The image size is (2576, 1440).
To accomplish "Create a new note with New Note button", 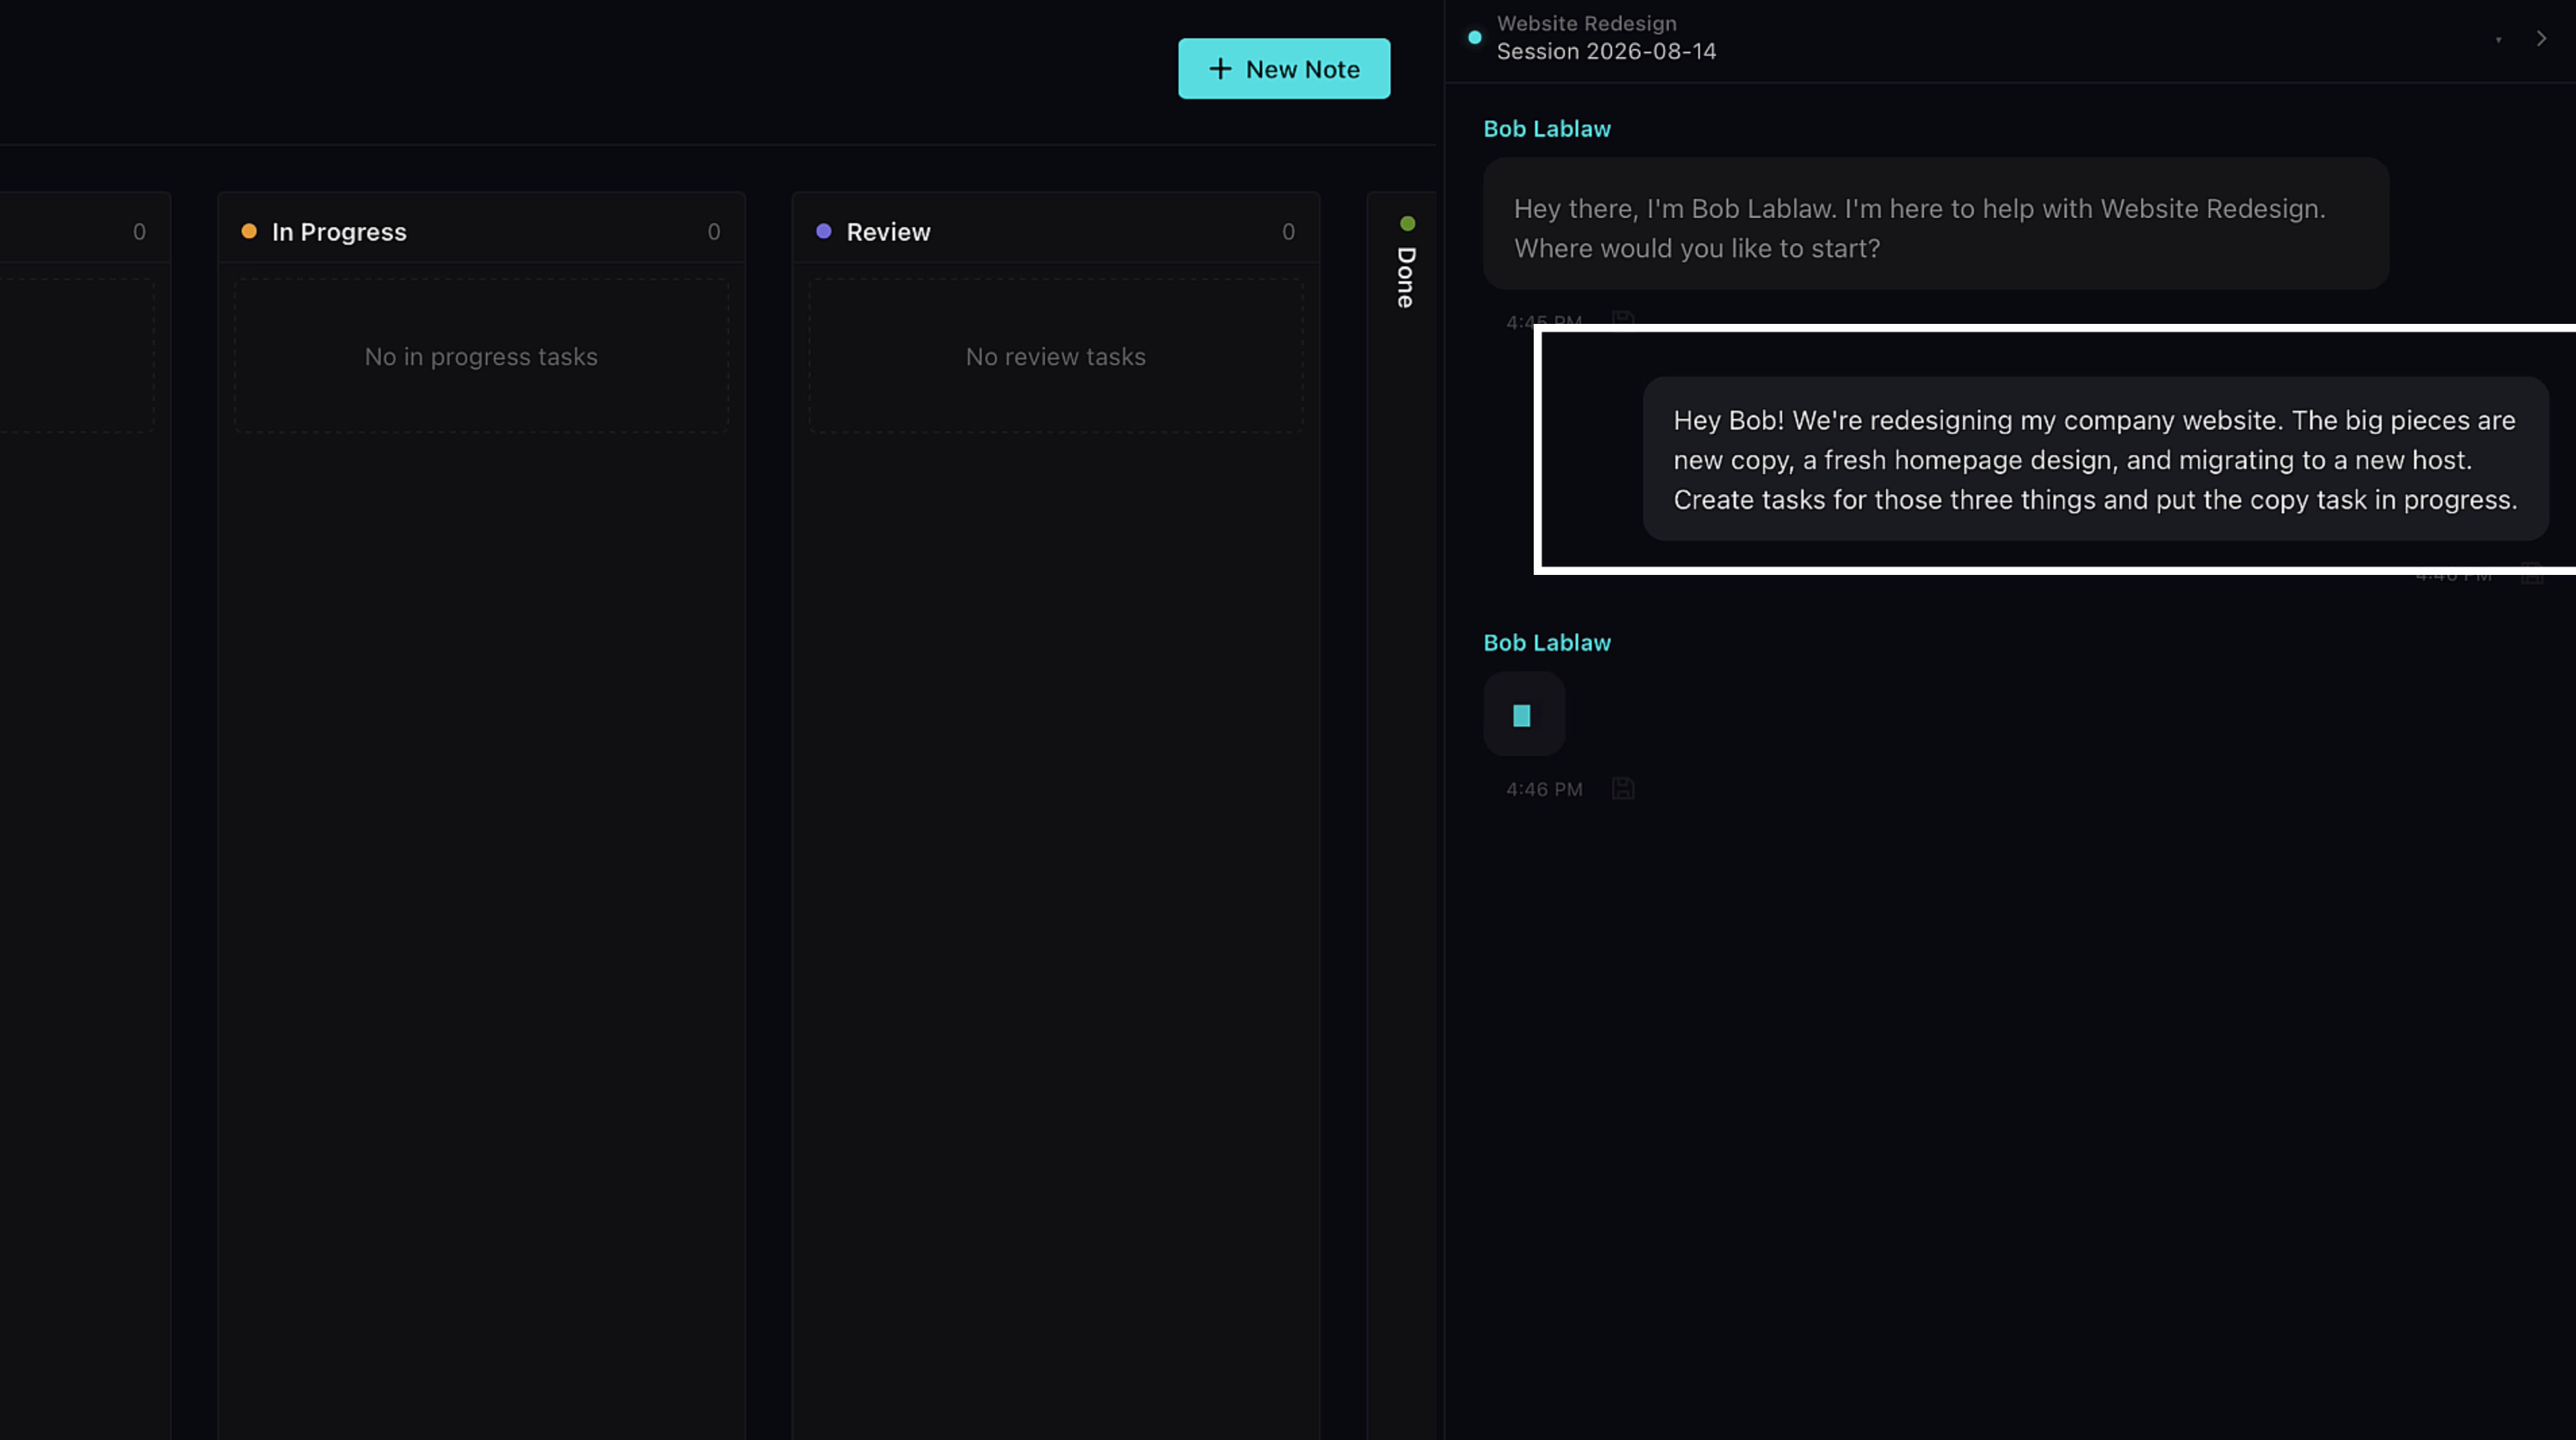I will [1284, 69].
